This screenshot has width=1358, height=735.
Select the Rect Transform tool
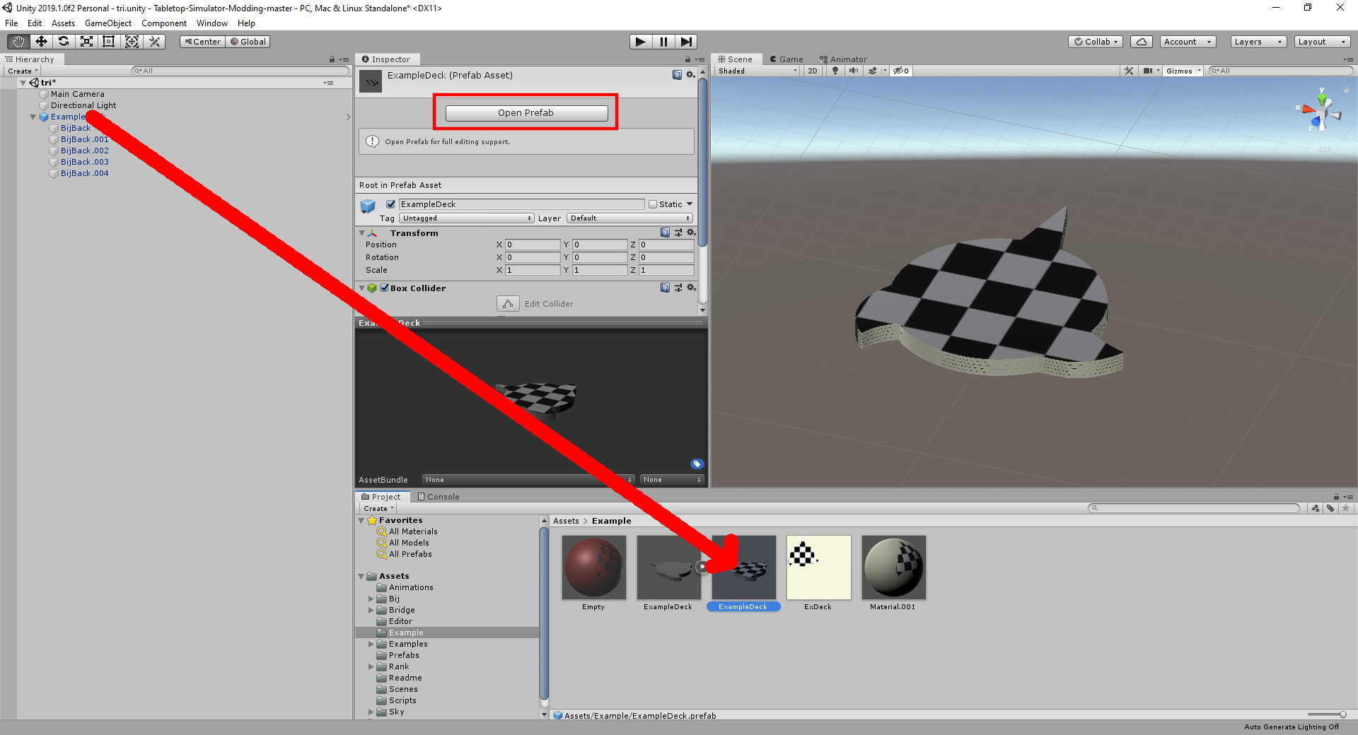pyautogui.click(x=109, y=42)
